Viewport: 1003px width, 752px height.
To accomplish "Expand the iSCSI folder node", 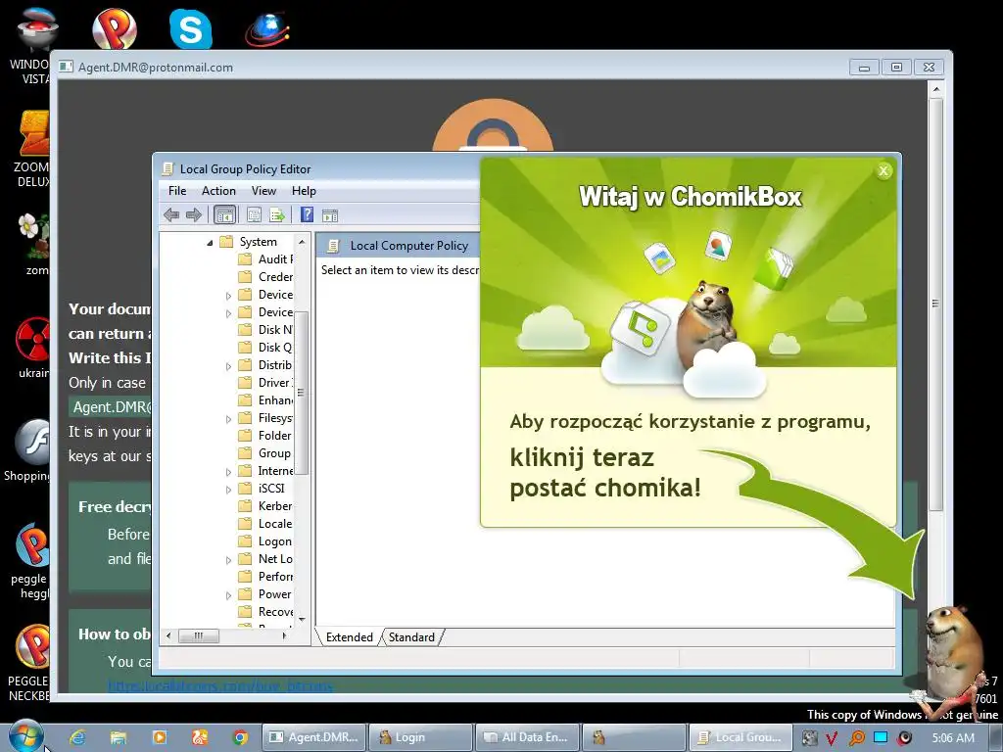I will pos(228,490).
